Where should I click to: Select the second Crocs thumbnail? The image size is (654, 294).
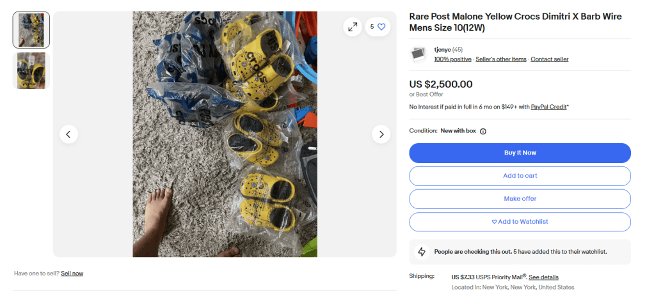(x=31, y=70)
